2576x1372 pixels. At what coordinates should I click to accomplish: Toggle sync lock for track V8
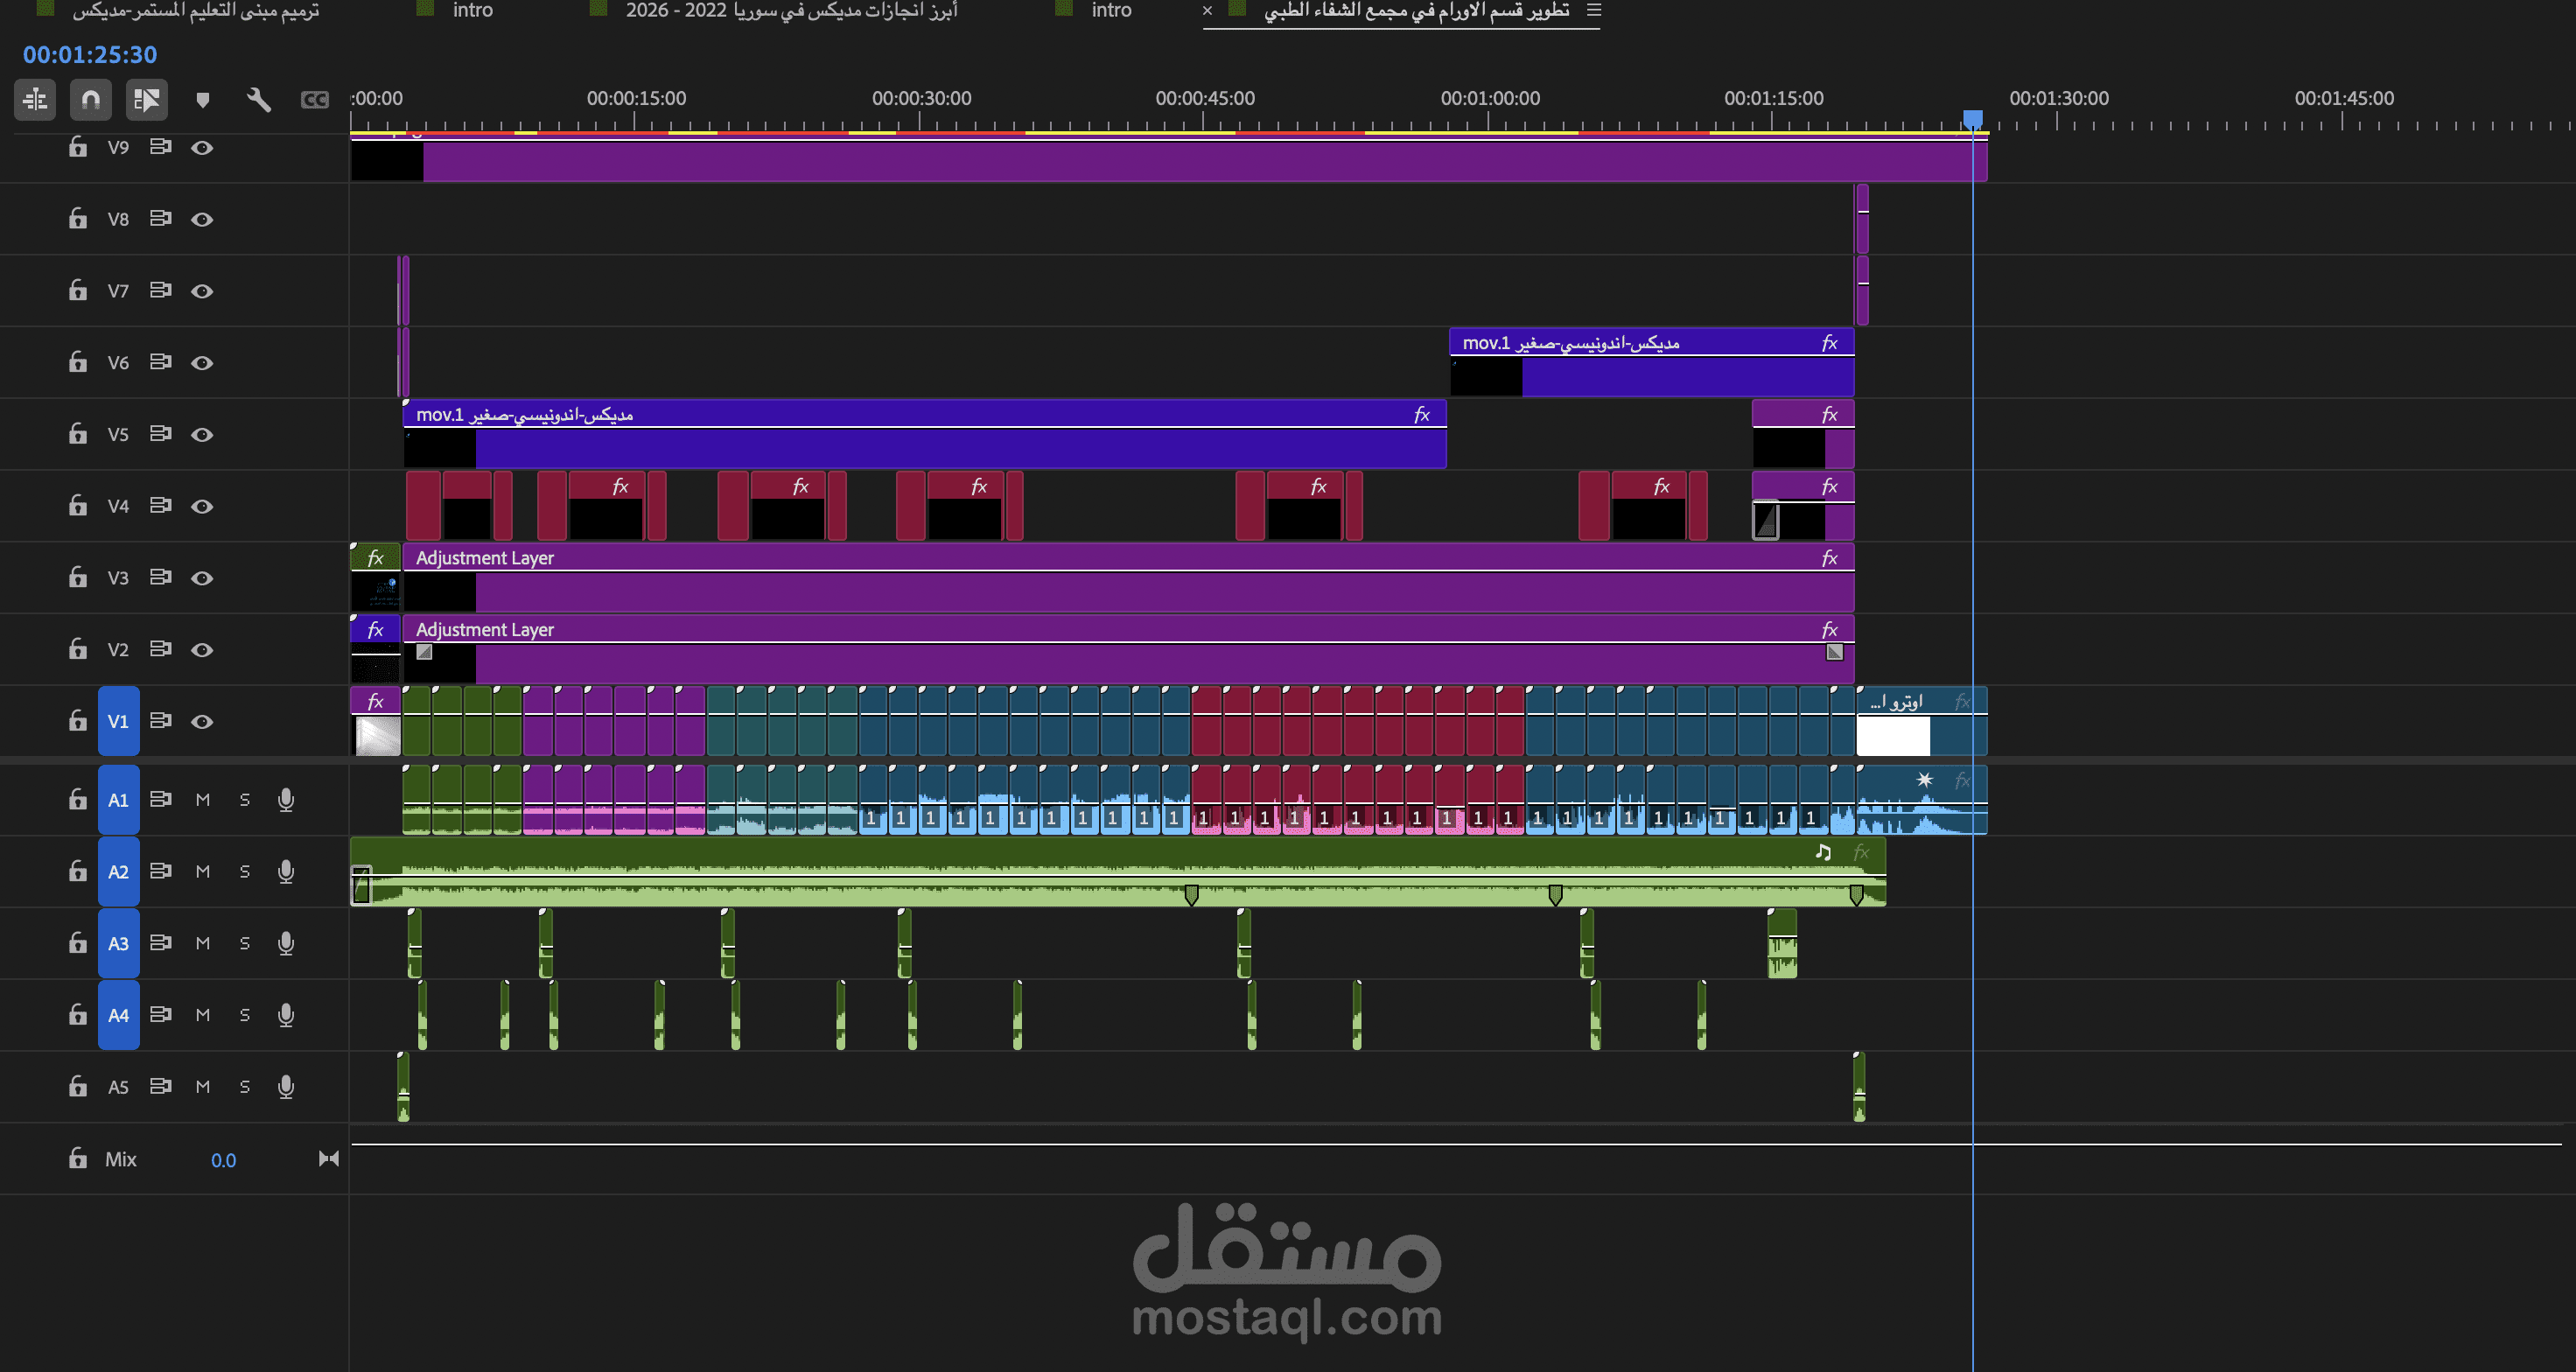pyautogui.click(x=160, y=219)
